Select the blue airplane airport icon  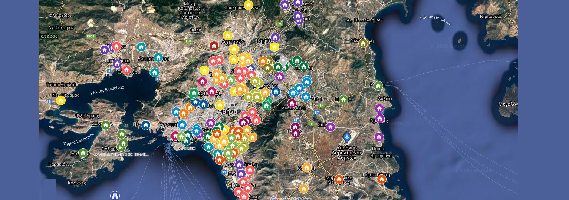pos(347,138)
